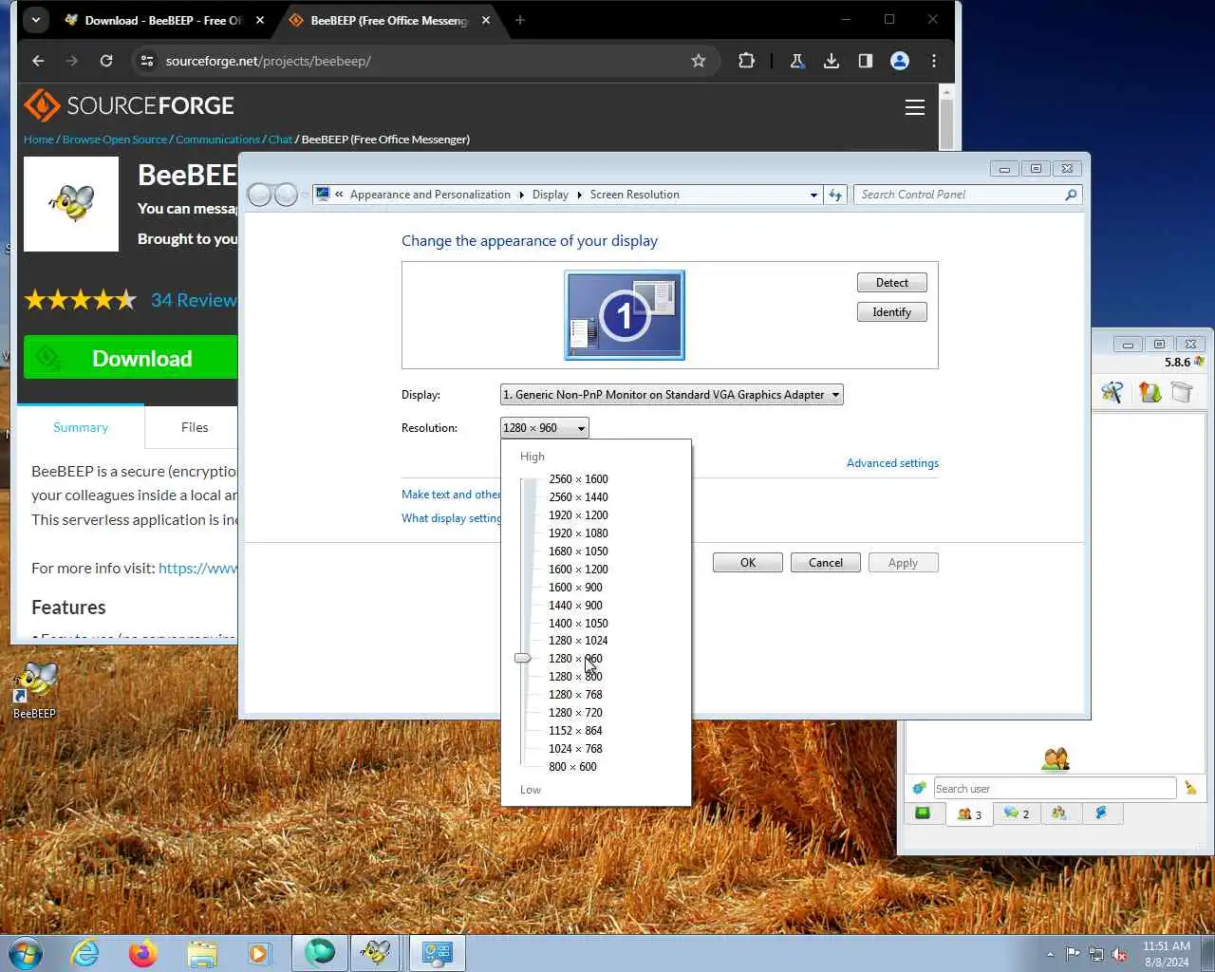Choose 2560 × 1600 resolution

[578, 479]
